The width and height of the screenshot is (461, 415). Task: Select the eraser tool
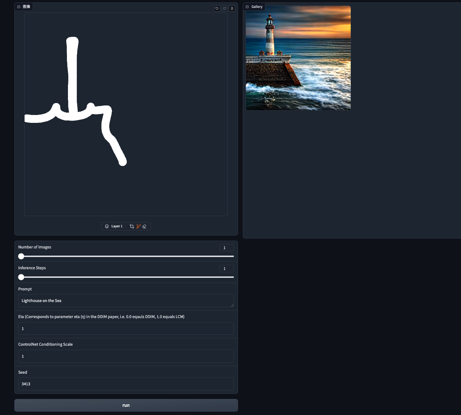(x=144, y=226)
